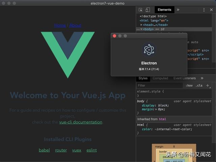Show more DevTools tabs chevron
The height and width of the screenshot is (162, 216).
click(178, 10)
